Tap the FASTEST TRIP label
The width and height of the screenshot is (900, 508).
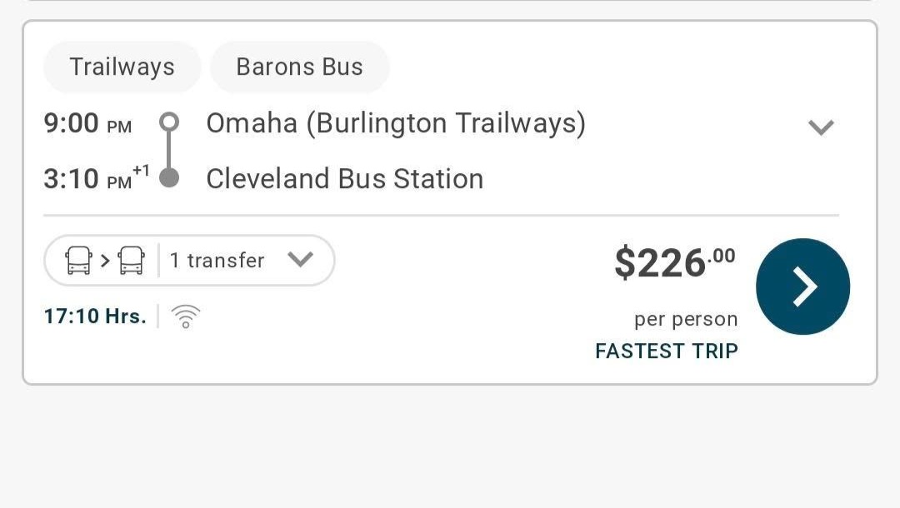pyautogui.click(x=667, y=351)
